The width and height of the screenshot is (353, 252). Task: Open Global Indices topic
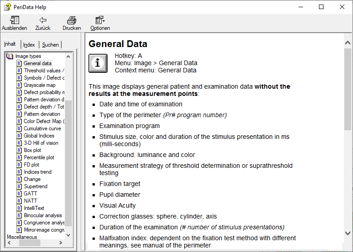click(39, 136)
